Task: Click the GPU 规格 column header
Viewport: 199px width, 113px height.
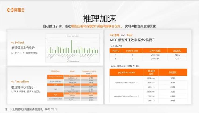Action: pyautogui.click(x=155, y=50)
